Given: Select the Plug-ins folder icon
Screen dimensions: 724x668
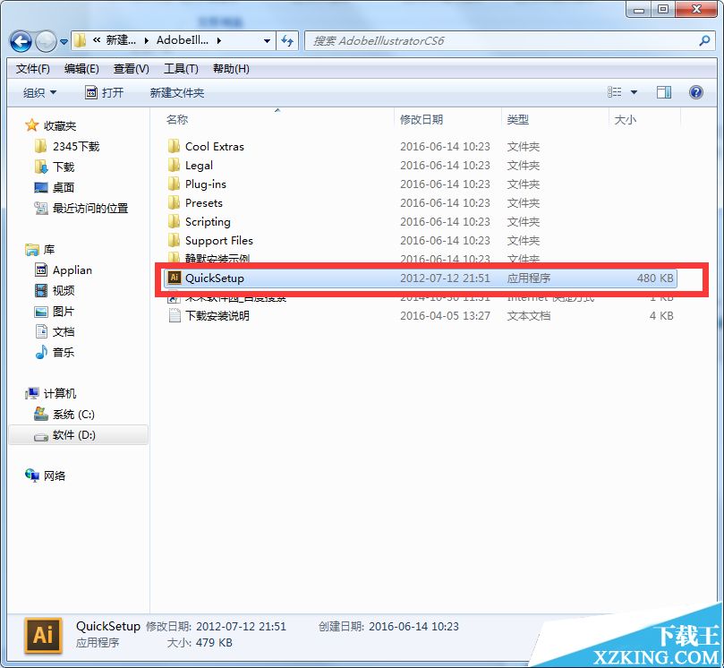Looking at the screenshot, I should 175,184.
